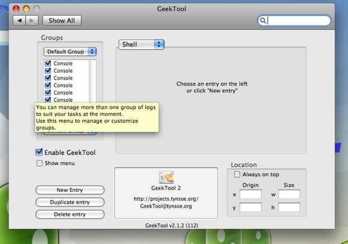Focus the search field in toolbar
This screenshot has height=244, width=348.
point(294,21)
